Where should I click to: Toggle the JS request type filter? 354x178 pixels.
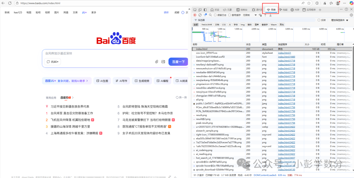229,25
